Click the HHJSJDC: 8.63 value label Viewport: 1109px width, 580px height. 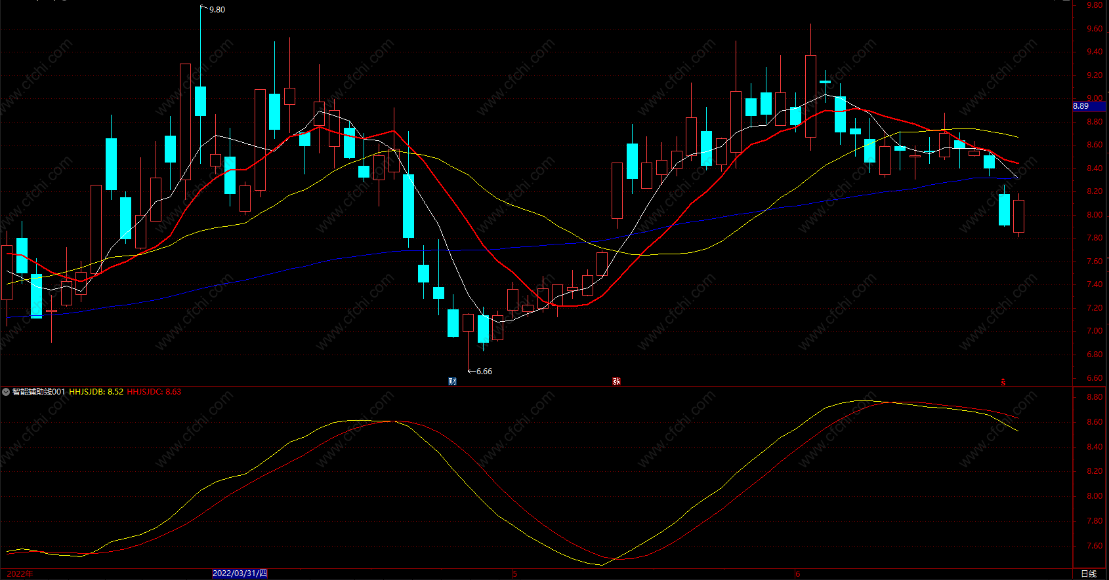click(154, 392)
